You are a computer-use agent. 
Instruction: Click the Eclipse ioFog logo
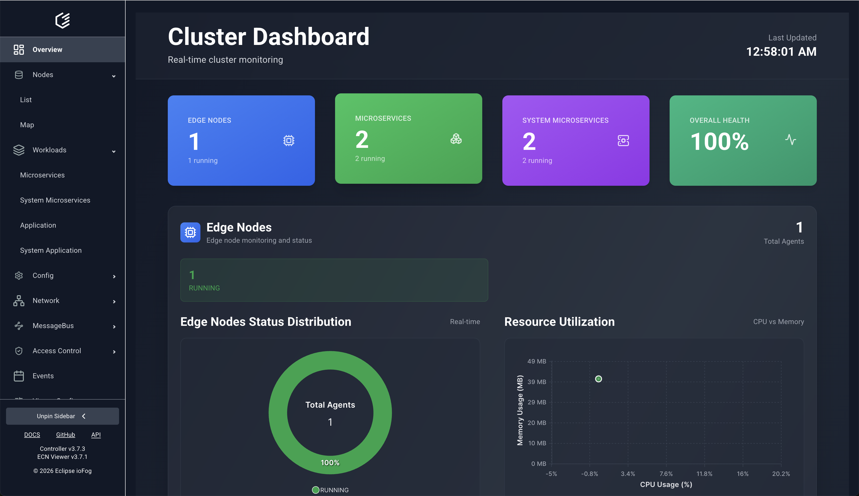pyautogui.click(x=62, y=20)
